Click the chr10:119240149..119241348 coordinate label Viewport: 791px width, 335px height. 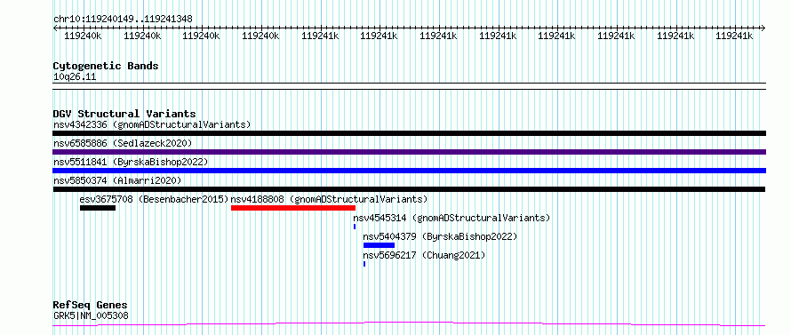point(123,20)
